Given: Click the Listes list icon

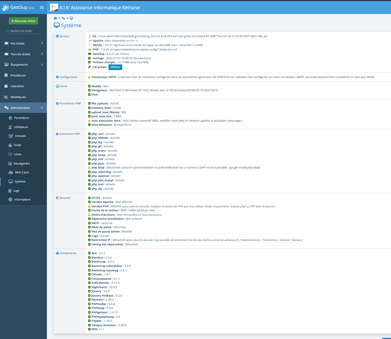Looking at the screenshot, I should point(10,154).
